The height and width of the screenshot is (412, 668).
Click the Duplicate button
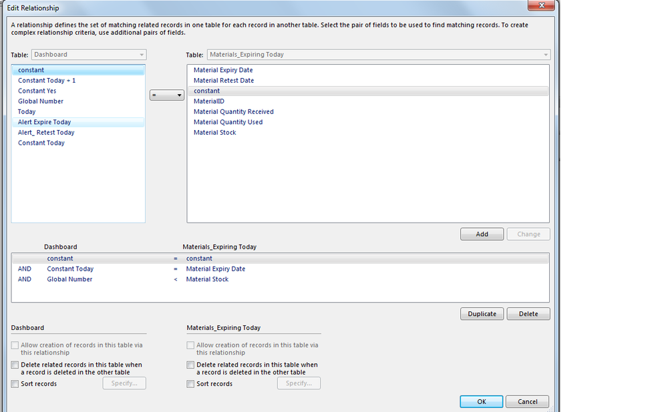pos(482,314)
